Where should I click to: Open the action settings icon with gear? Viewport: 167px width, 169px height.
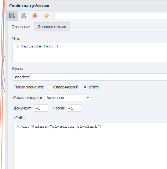(12, 16)
